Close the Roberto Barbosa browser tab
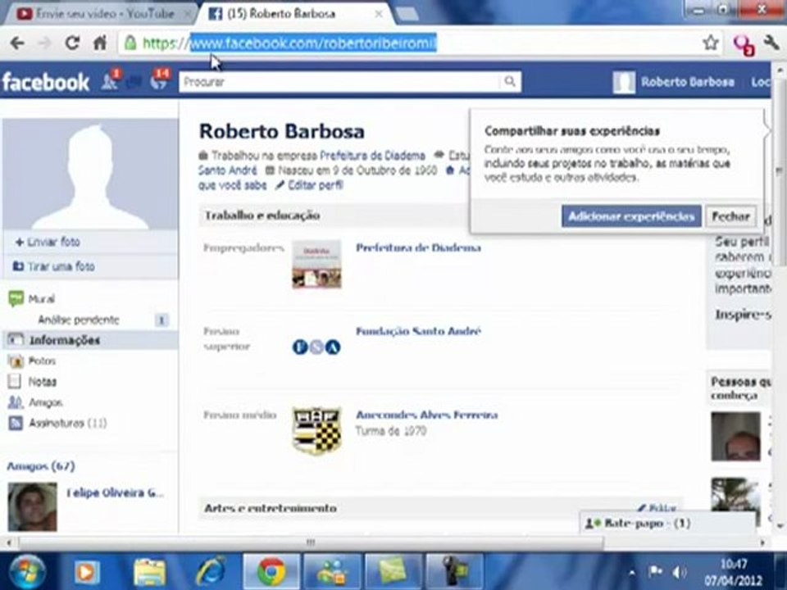The width and height of the screenshot is (787, 590). 379,14
